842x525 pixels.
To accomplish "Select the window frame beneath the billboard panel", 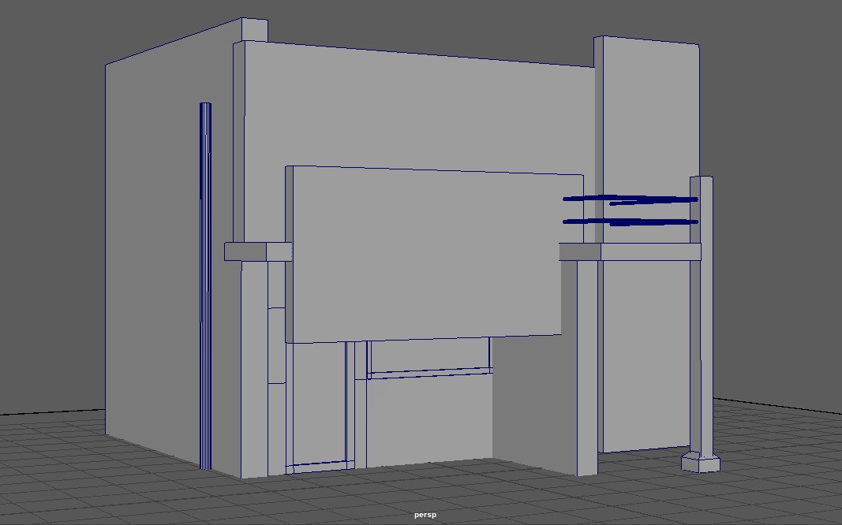I will 429,358.
